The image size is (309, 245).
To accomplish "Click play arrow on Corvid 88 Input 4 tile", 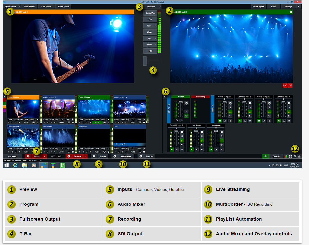I will click(144, 120).
